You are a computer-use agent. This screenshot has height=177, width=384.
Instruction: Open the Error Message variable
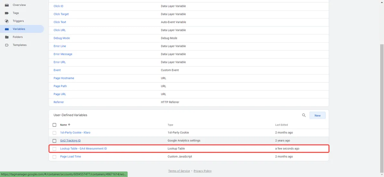(63, 54)
